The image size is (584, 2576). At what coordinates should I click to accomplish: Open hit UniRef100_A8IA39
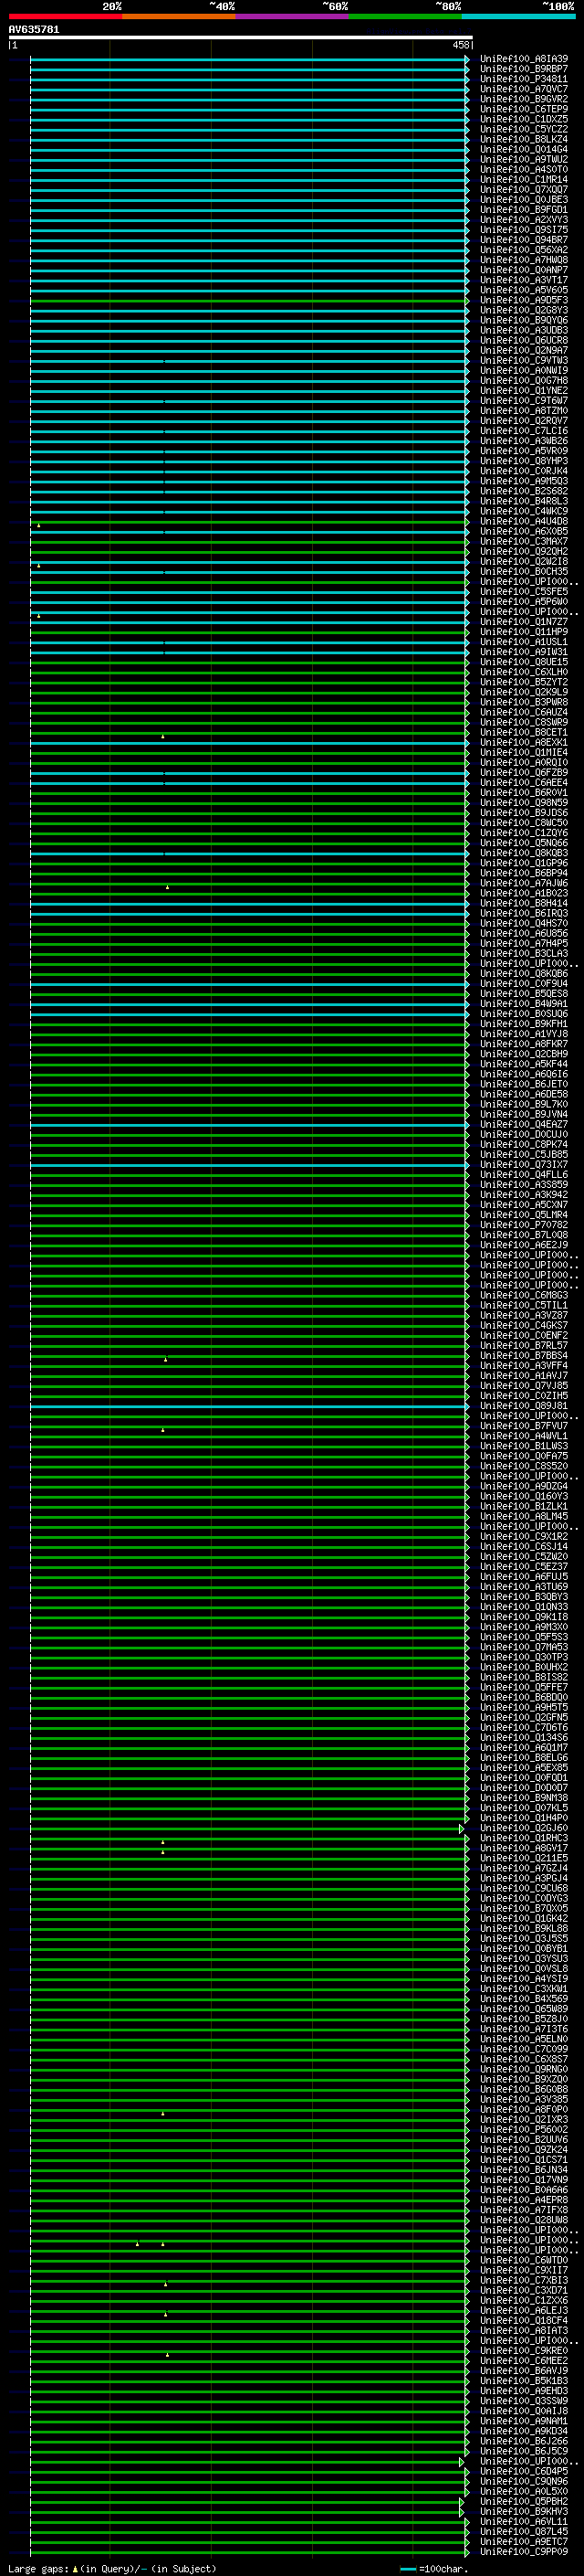(523, 59)
